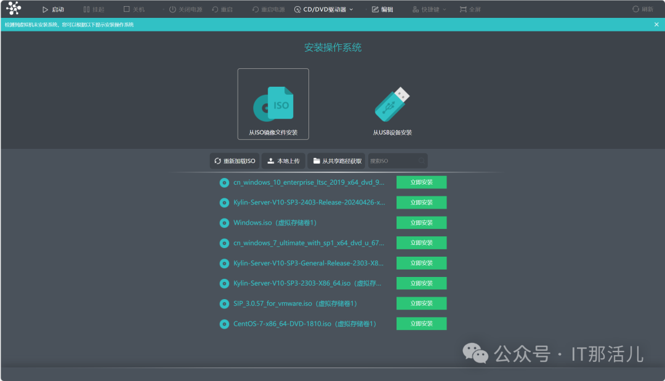Install Kylin-Server-V10-SP3-2403-Release ISO with 立即安装
Image resolution: width=665 pixels, height=381 pixels.
[422, 203]
